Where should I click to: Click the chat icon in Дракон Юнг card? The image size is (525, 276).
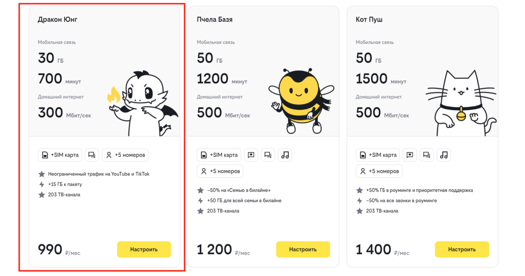(92, 155)
